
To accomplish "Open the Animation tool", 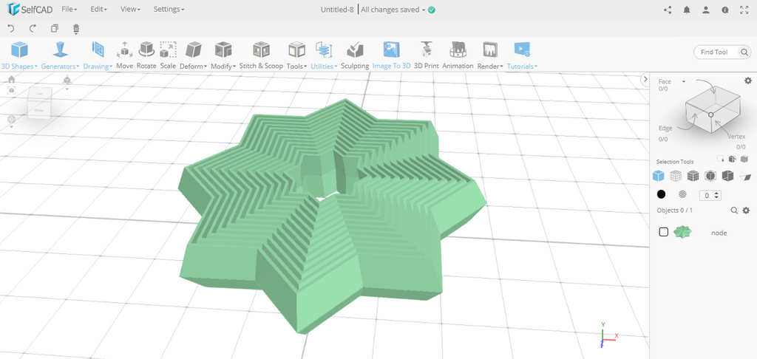I will coord(458,55).
